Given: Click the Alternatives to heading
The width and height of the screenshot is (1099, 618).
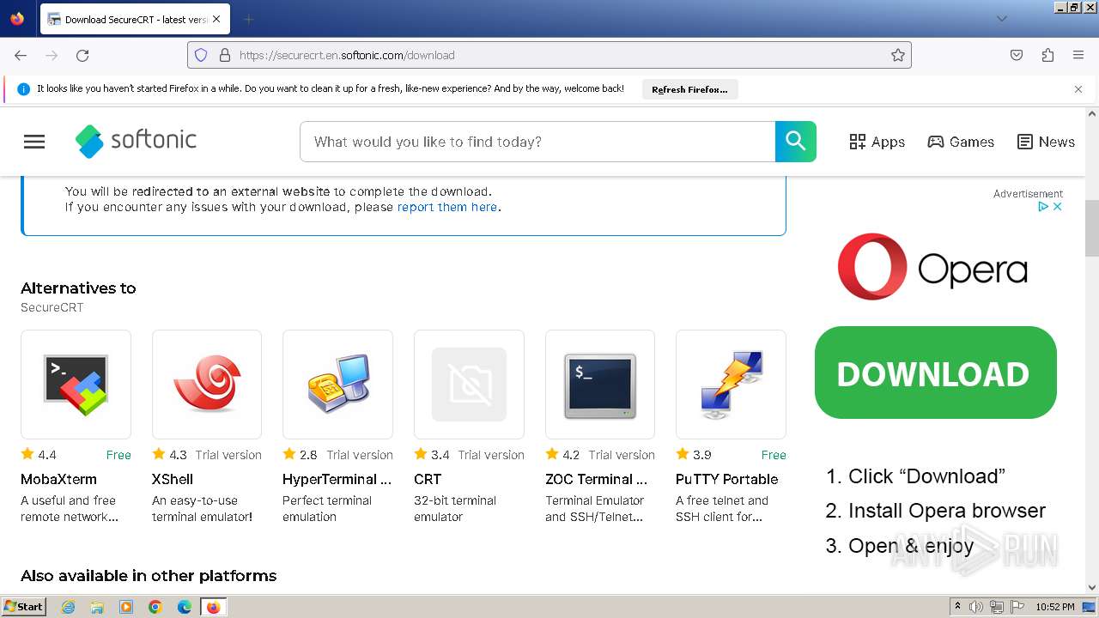Looking at the screenshot, I should pos(78,288).
